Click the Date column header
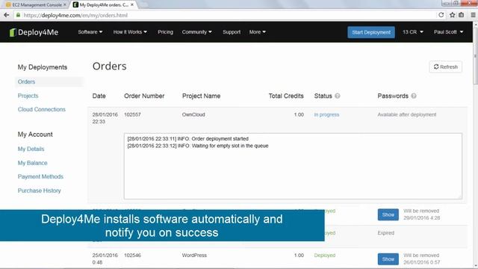This screenshot has width=478, height=269. coord(99,96)
